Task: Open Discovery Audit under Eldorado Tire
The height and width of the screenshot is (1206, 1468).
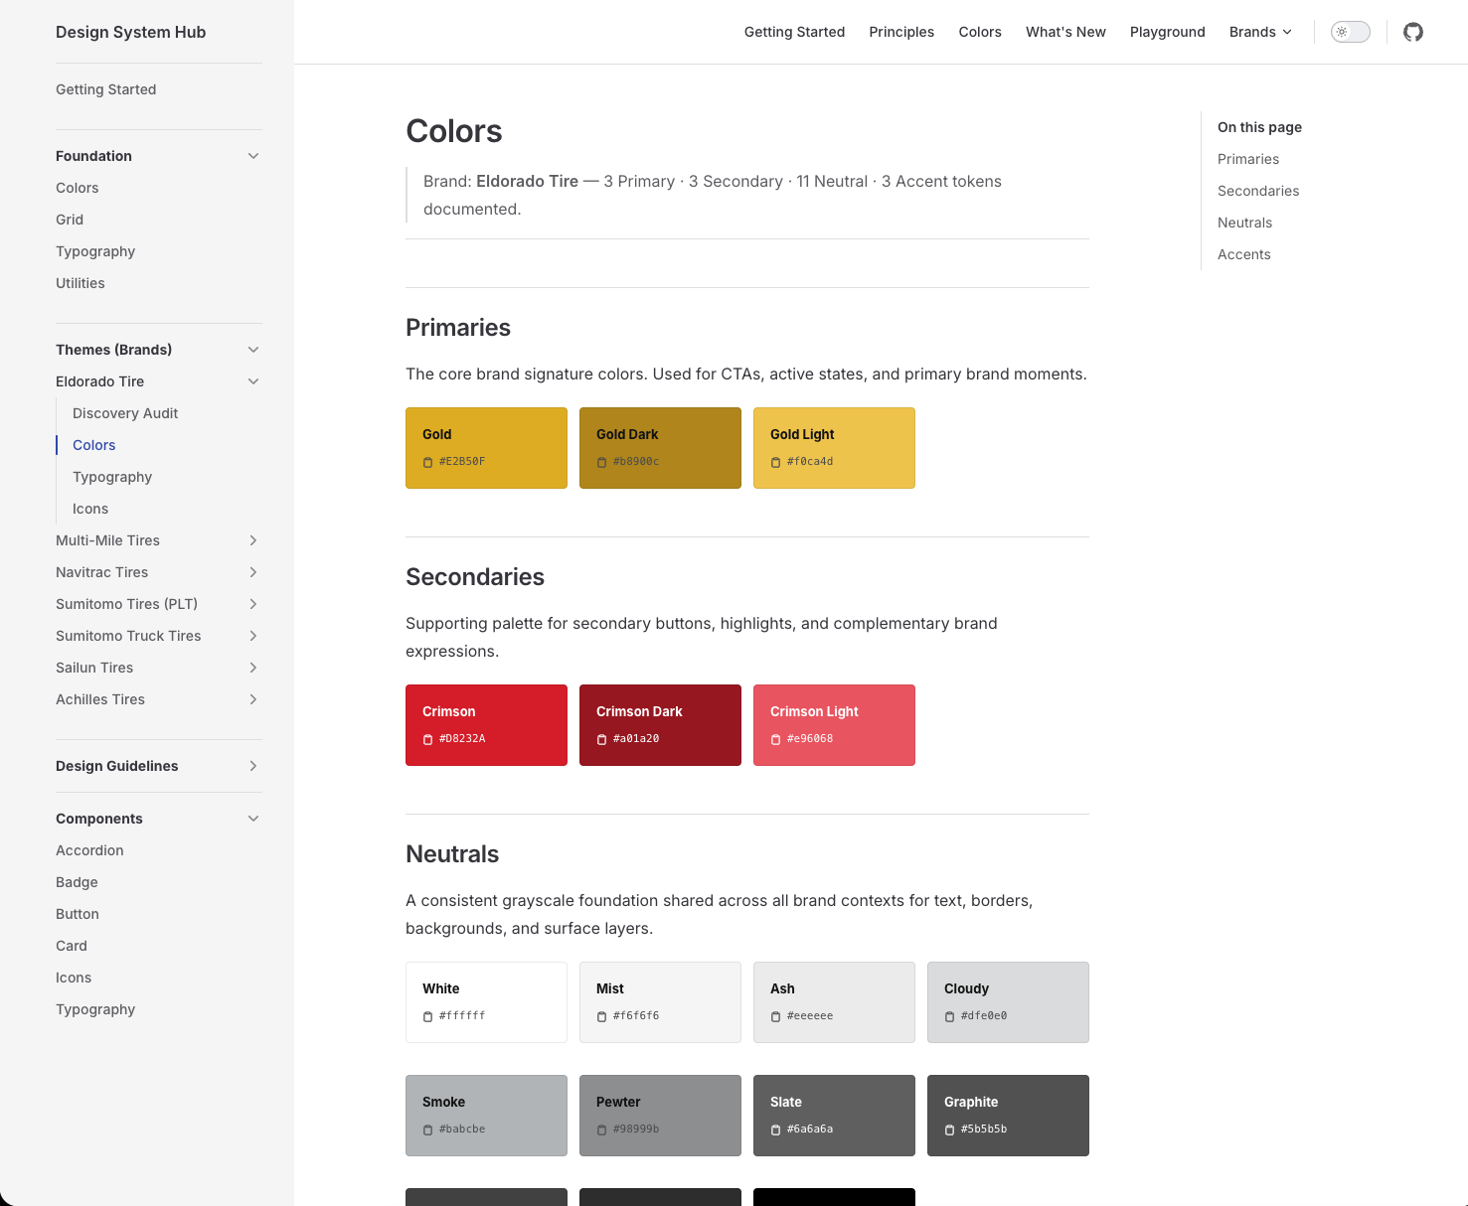Action: pyautogui.click(x=125, y=413)
